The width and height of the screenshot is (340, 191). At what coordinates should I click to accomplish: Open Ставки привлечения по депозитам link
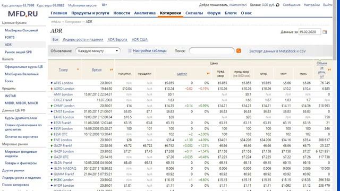point(23,127)
